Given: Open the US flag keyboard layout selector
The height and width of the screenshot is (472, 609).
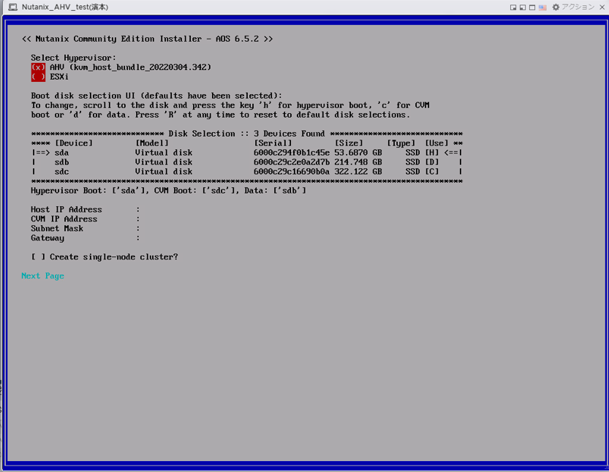Looking at the screenshot, I should click(542, 7).
